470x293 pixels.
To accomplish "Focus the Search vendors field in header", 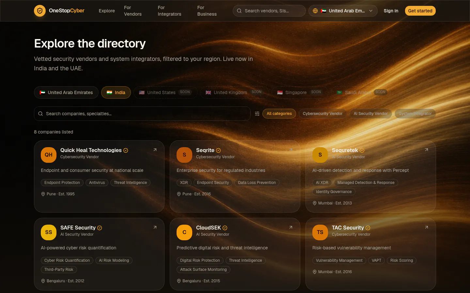I will [x=269, y=11].
